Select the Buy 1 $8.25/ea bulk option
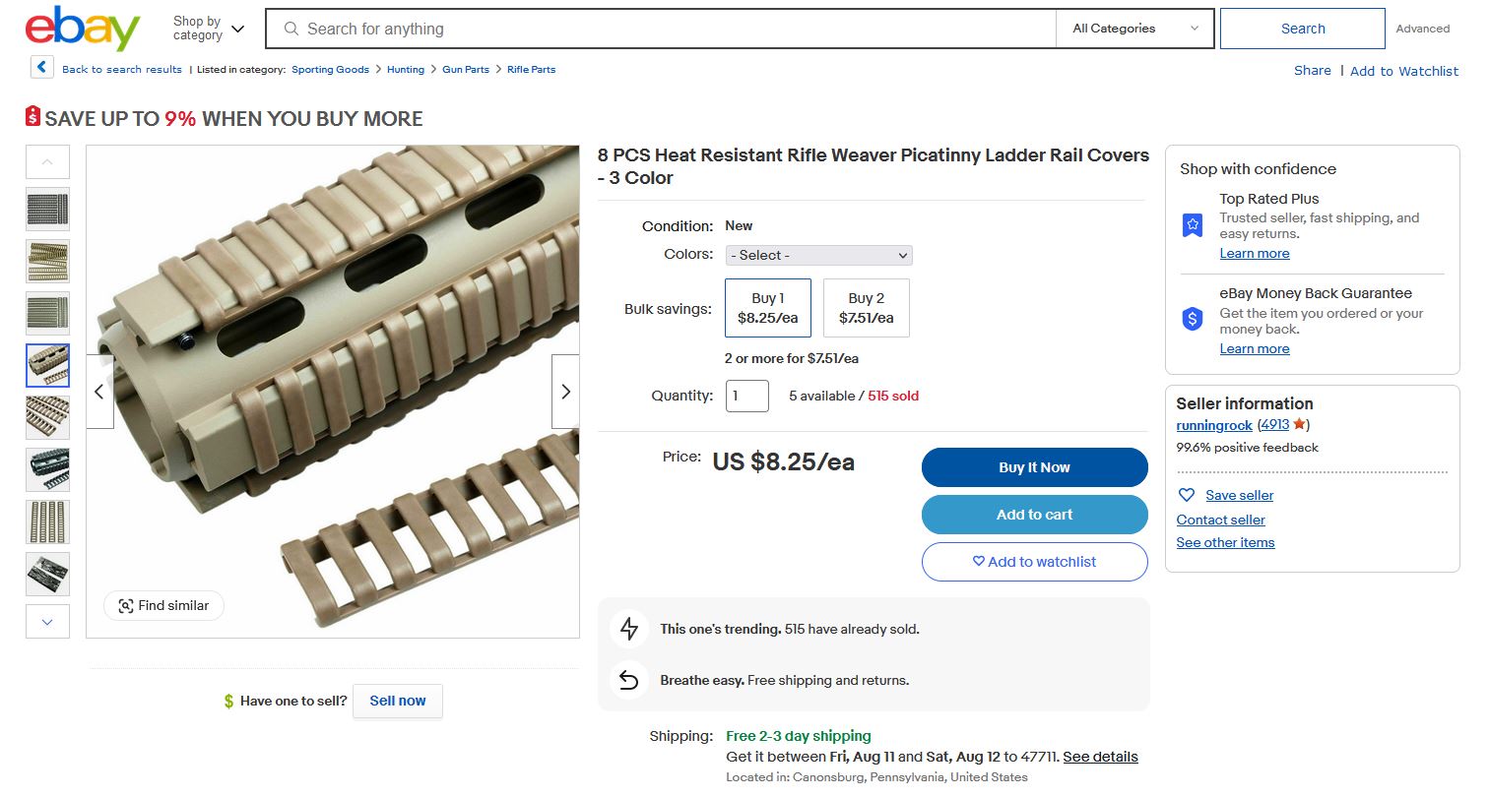1489x797 pixels. click(x=768, y=308)
